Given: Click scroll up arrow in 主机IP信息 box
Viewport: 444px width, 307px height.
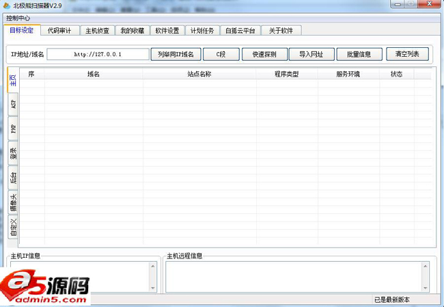Looking at the screenshot, I should click(152, 266).
